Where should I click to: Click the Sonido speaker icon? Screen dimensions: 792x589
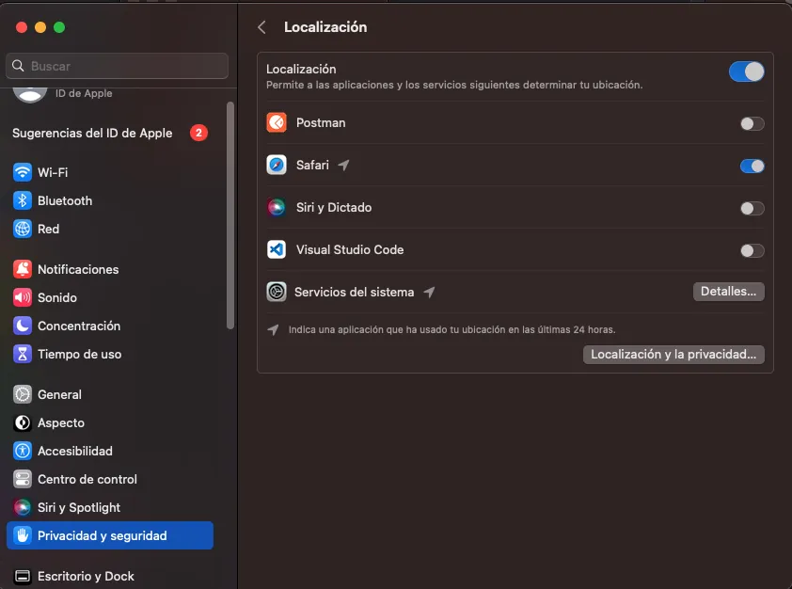(23, 297)
